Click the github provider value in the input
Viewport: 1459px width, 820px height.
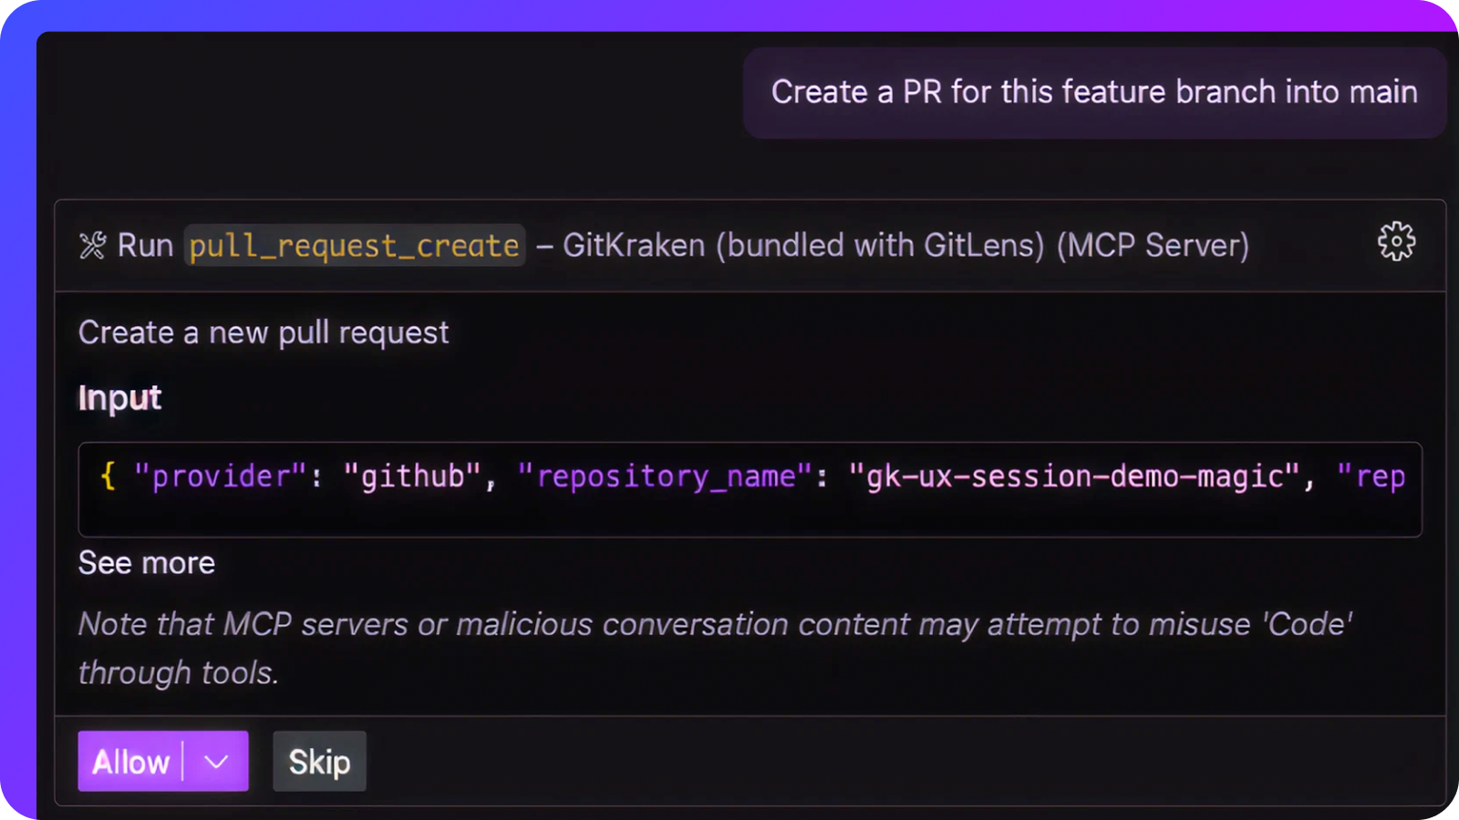(x=412, y=476)
